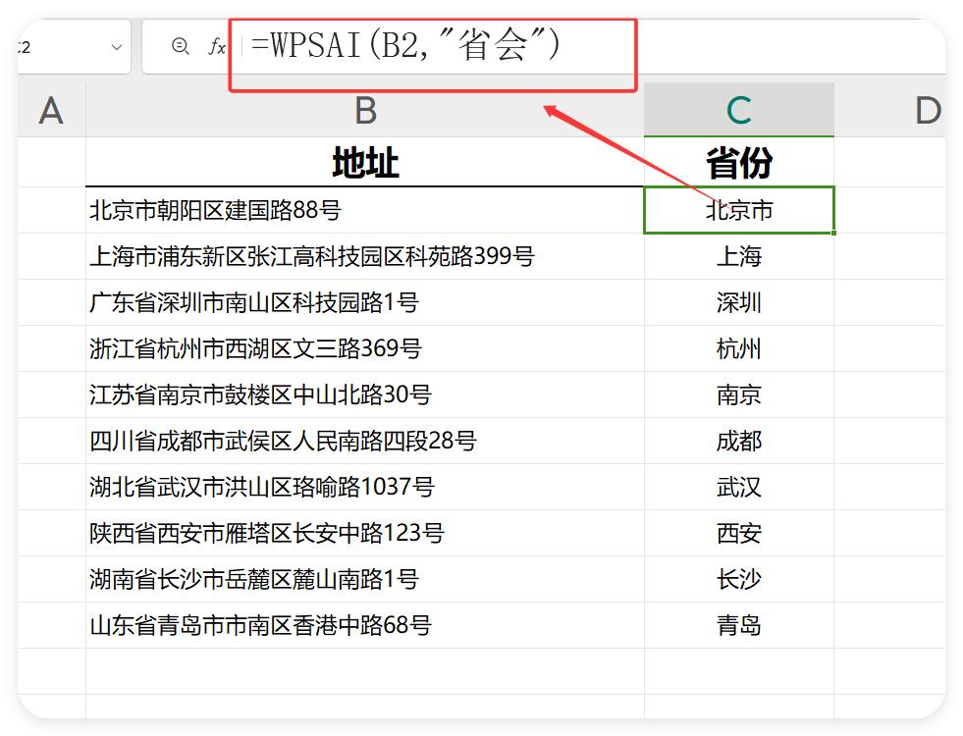Image resolution: width=963 pixels, height=736 pixels.
Task: Click the 杭州 result cell
Action: coord(739,348)
